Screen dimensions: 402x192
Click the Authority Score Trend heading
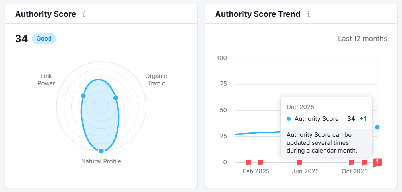tap(258, 14)
